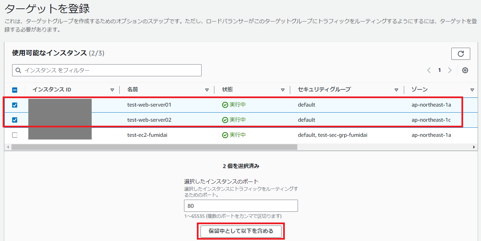Image resolution: width=481 pixels, height=241 pixels.
Task: Sort by 状態 column arrow
Action: 283,90
